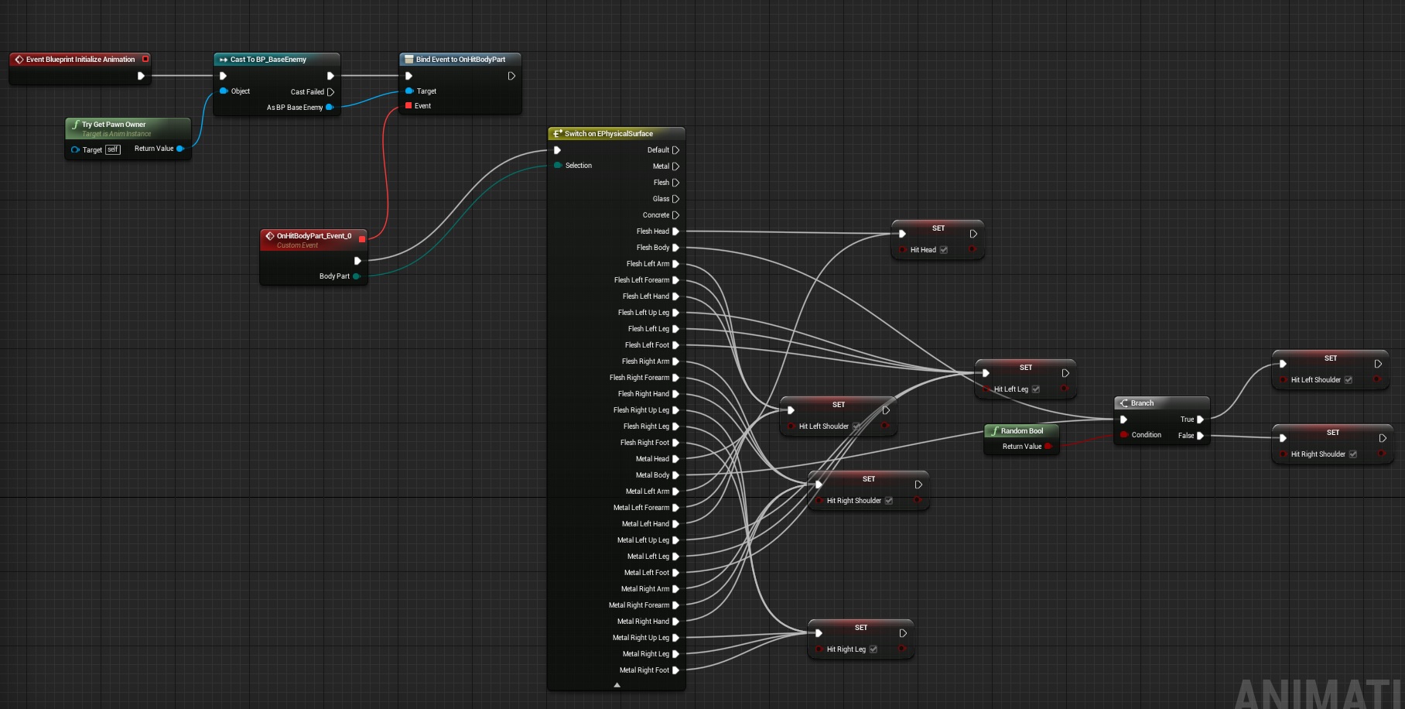Click exec output pin of Hit Left Leg SET node
The height and width of the screenshot is (709, 1405).
1065,373
